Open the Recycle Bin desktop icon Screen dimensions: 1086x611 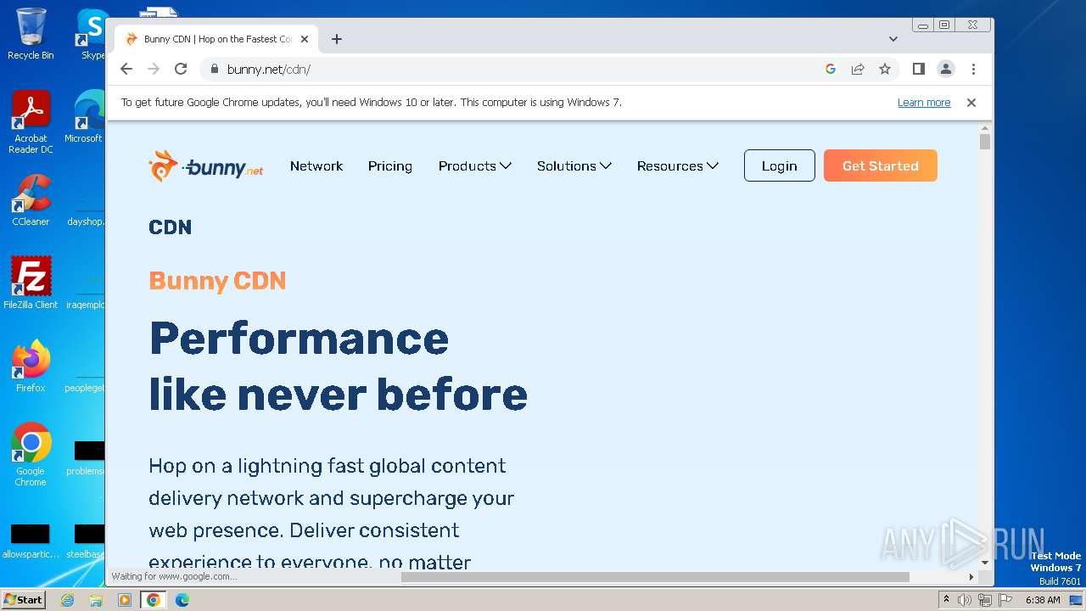(31, 34)
